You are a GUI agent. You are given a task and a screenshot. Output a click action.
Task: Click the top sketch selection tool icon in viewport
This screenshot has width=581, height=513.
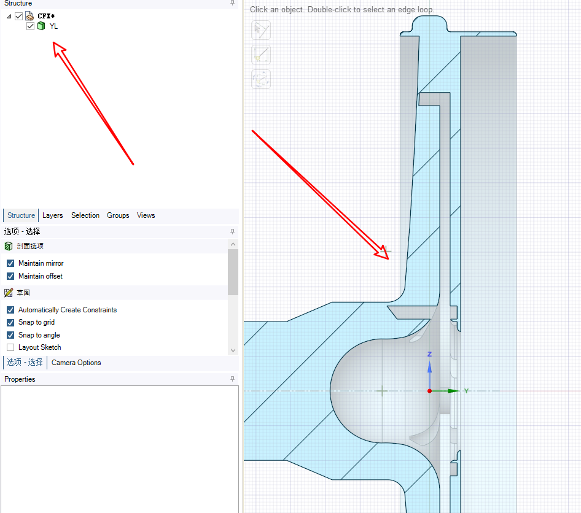point(261,30)
